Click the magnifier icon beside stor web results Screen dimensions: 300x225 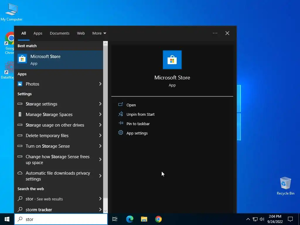pos(20,199)
